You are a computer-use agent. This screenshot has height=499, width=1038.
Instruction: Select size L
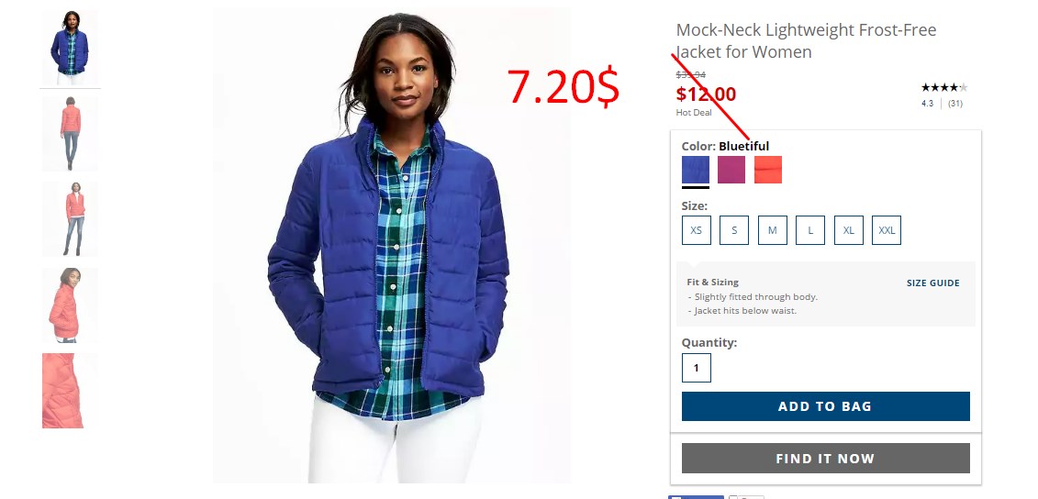click(x=810, y=230)
